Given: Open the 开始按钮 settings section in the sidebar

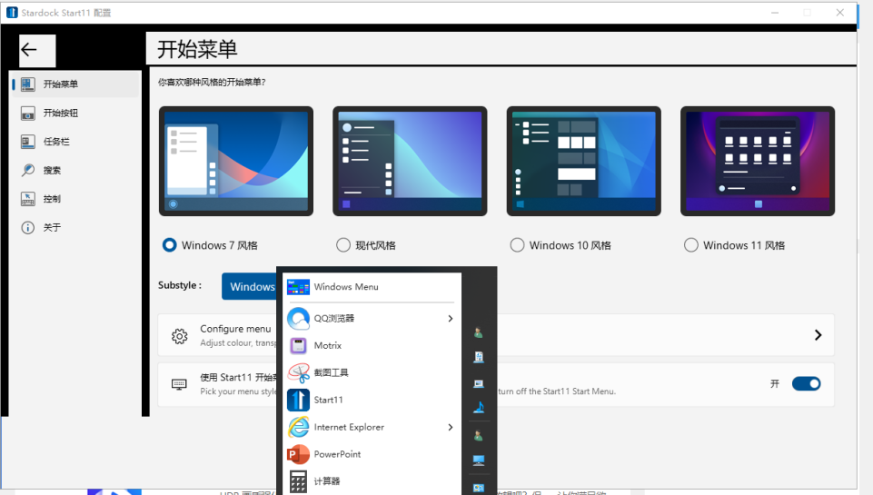Looking at the screenshot, I should (x=75, y=113).
